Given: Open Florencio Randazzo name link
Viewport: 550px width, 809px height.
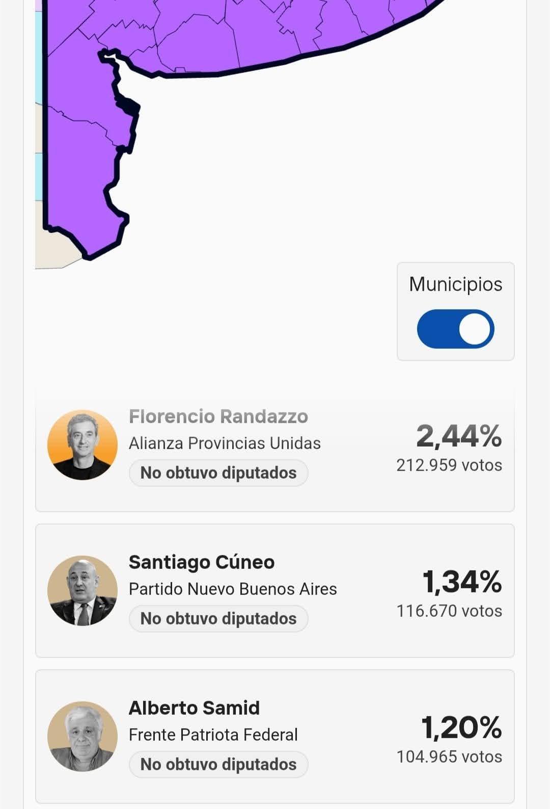Looking at the screenshot, I should 218,416.
